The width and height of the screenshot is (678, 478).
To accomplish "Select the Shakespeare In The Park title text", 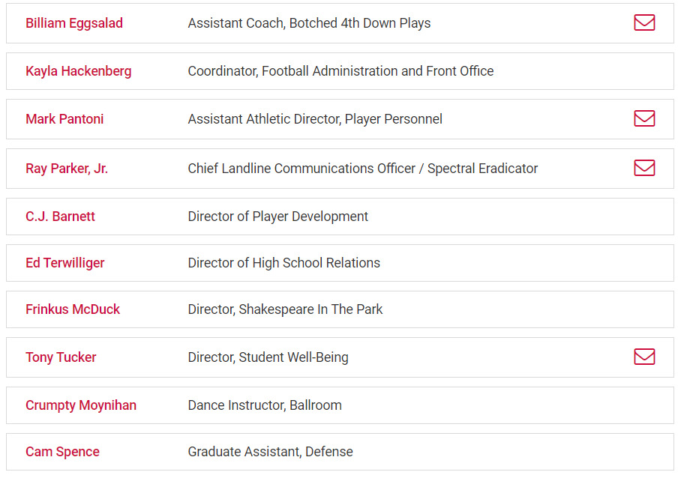I will tap(310, 309).
